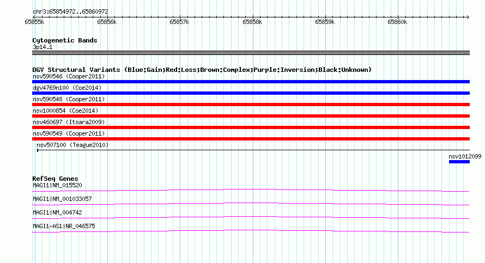Select the nsv1000854 (Coe2014) label
This screenshot has height=263, width=485.
(x=65, y=111)
